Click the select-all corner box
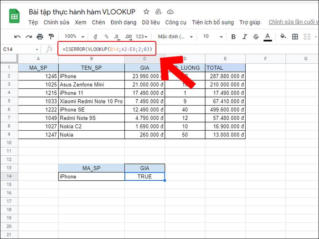Screen dimensions: 319x239 pyautogui.click(x=9, y=59)
